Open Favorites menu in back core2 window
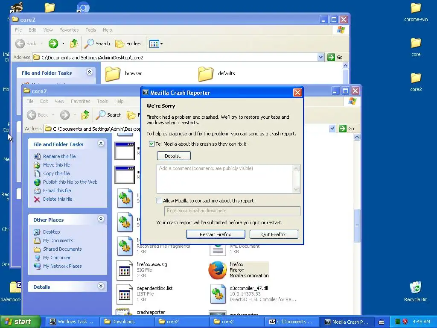The image size is (437, 328). 69,30
